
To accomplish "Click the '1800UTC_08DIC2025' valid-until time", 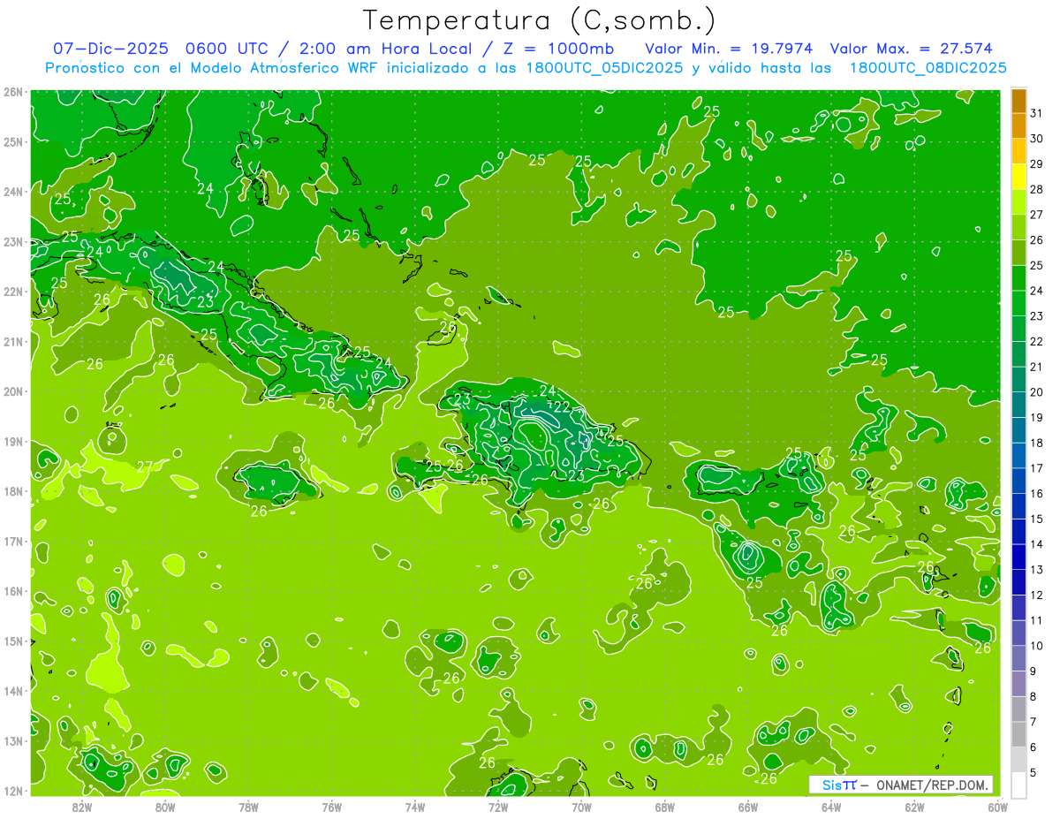I will point(928,68).
